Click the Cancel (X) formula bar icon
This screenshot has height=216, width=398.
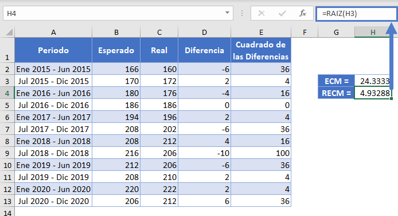261,13
